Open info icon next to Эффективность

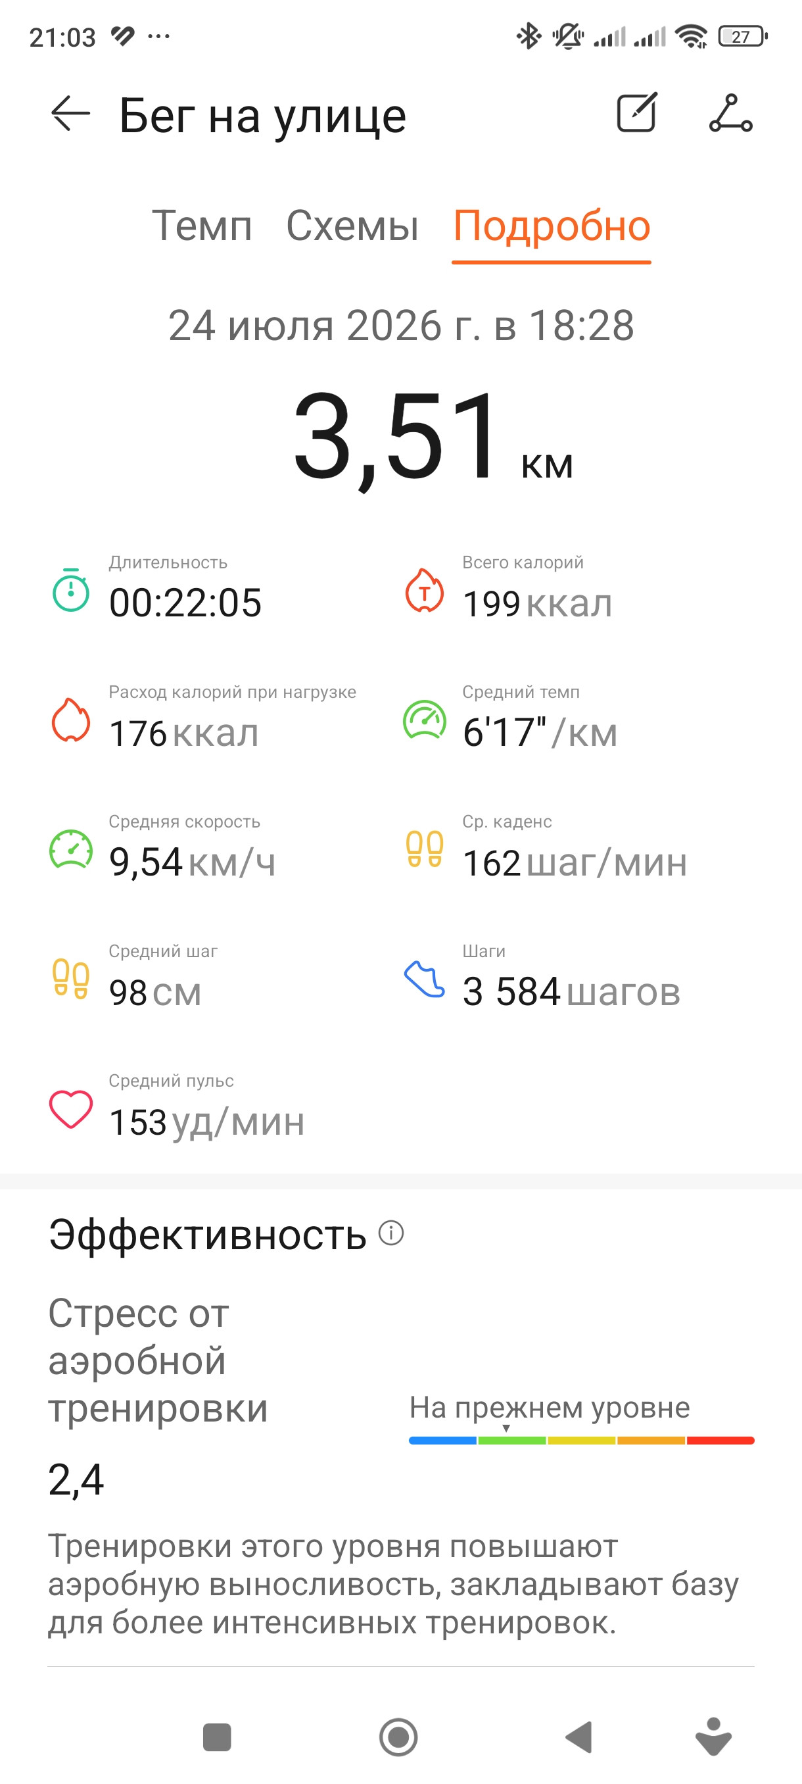(x=391, y=1233)
